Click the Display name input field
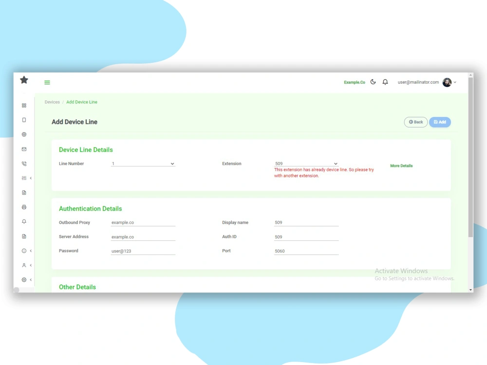 306,222
